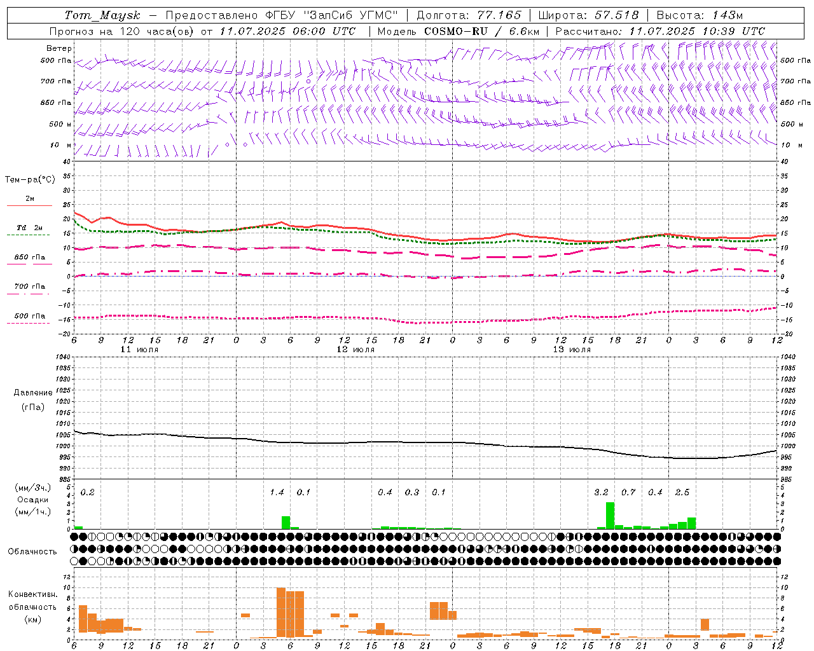Click the red 2м temperature legend line
The image size is (814, 651).
[x=29, y=205]
